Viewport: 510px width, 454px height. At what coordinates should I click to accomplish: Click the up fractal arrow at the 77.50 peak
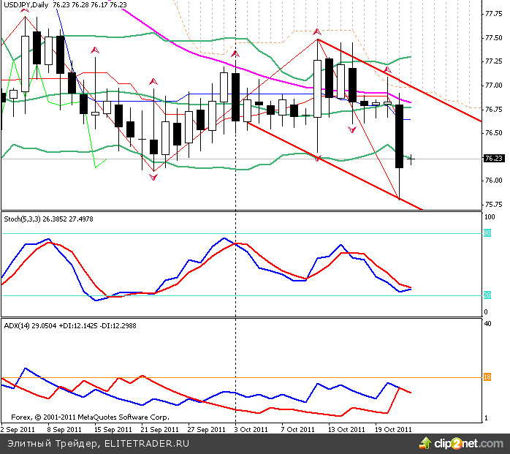coord(317,32)
